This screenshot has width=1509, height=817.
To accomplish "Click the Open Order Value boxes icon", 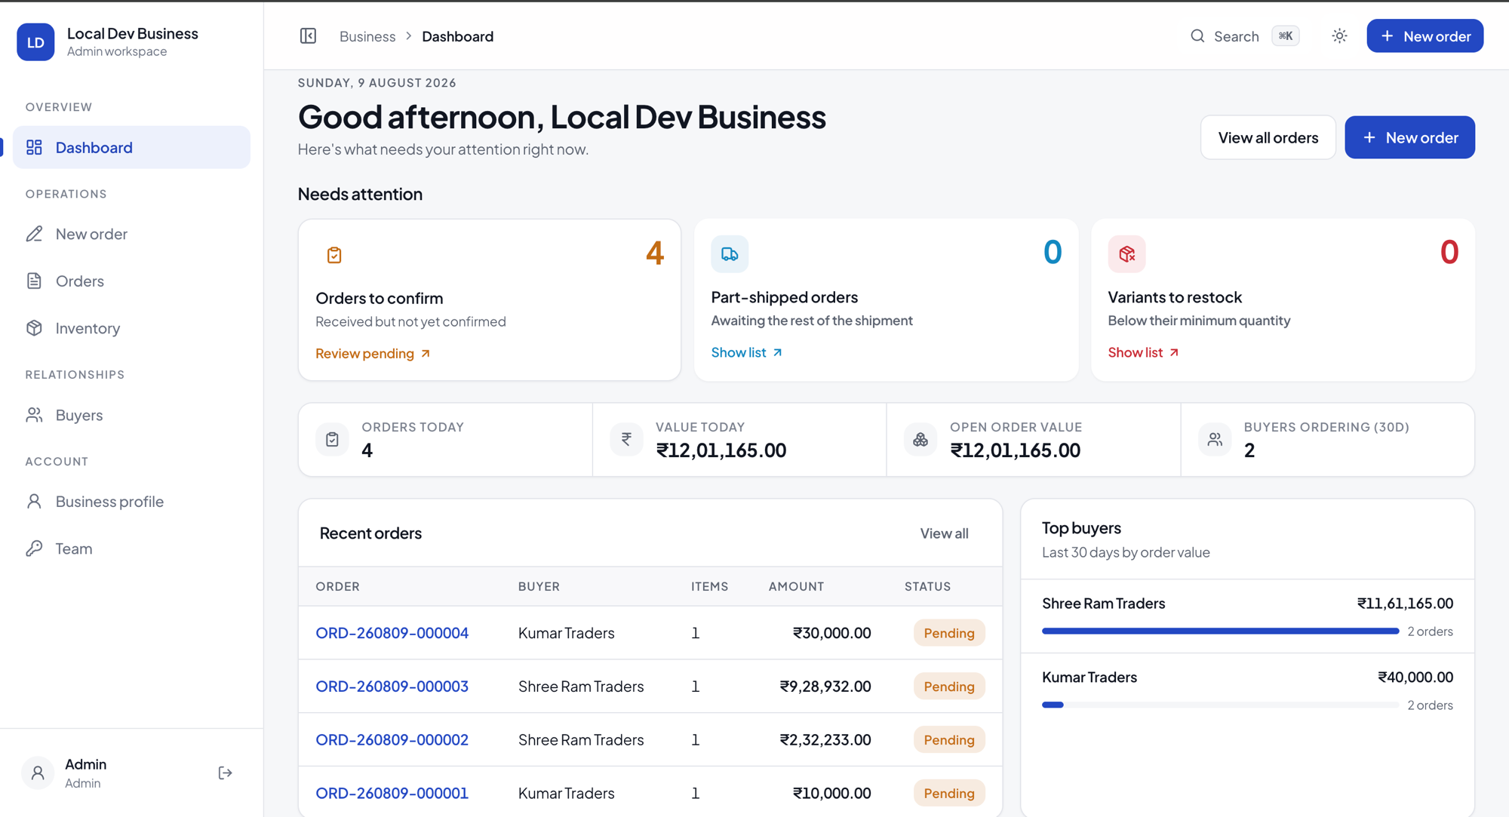I will point(920,439).
